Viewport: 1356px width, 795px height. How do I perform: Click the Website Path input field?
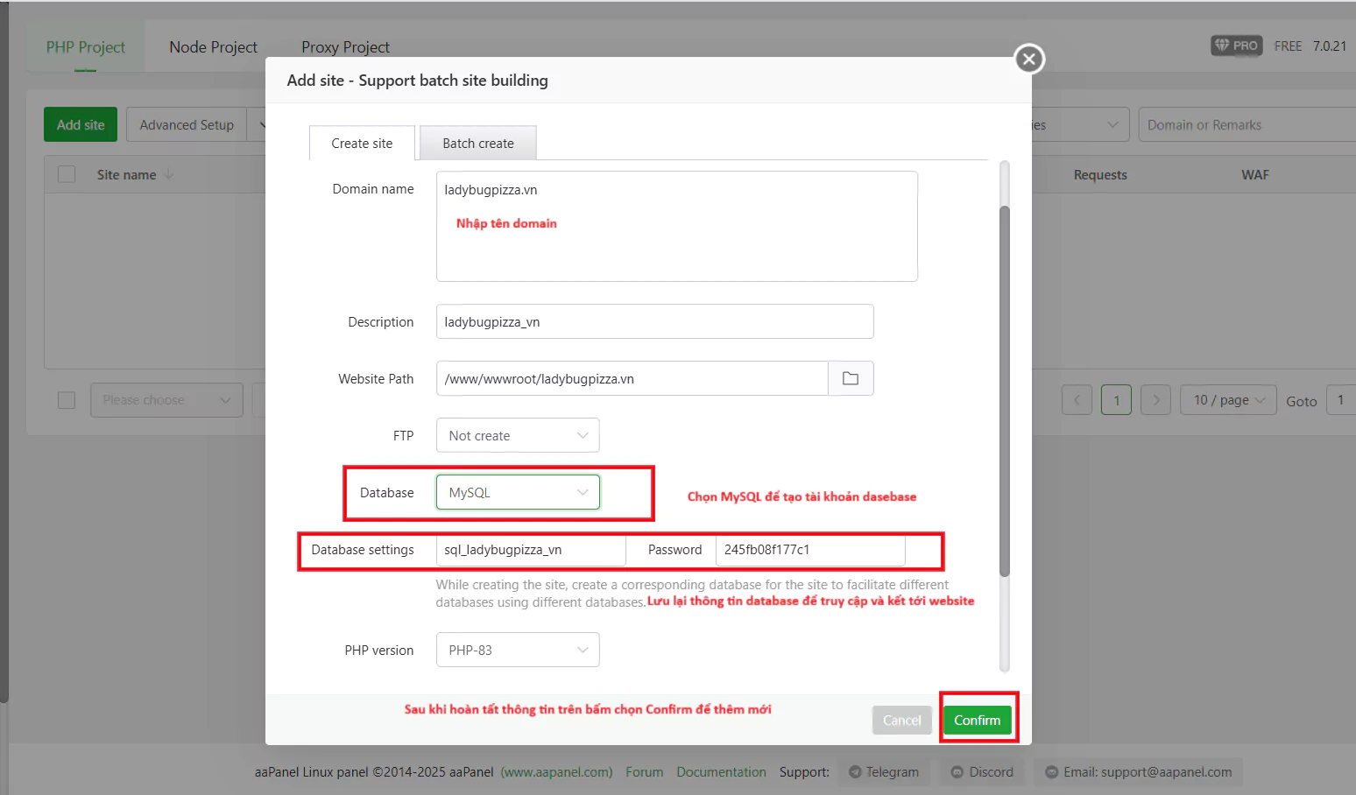pyautogui.click(x=632, y=378)
